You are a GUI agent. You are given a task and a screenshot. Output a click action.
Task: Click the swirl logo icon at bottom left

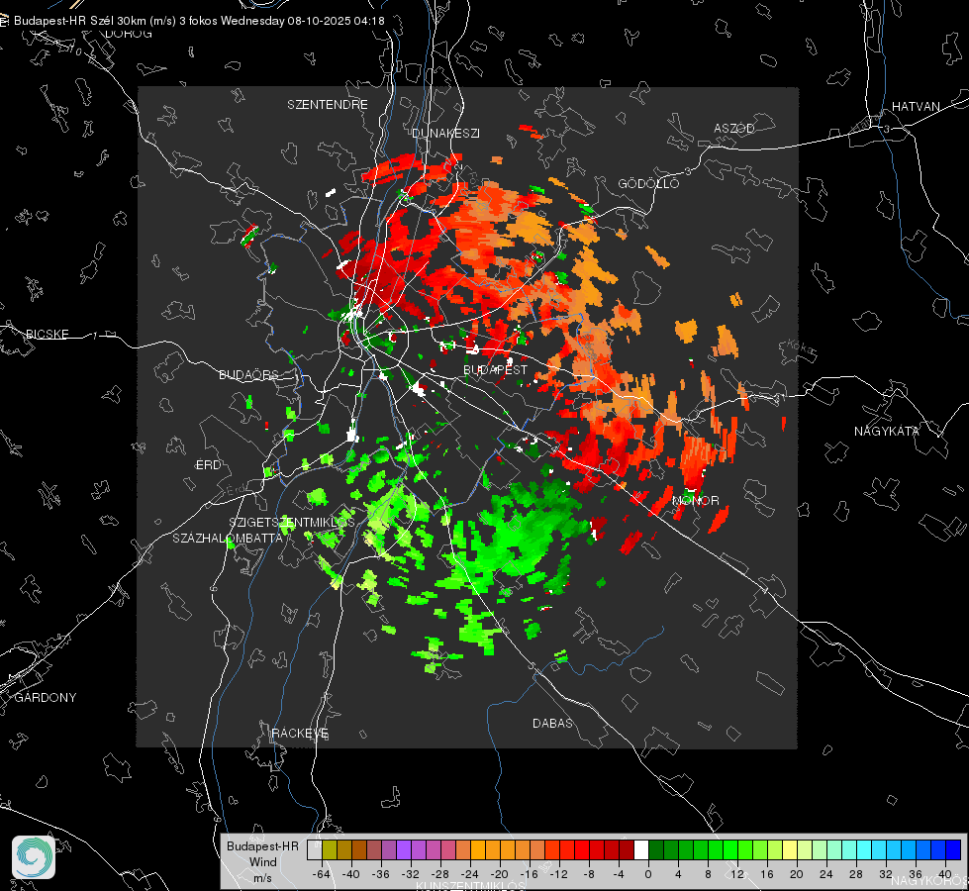(34, 857)
